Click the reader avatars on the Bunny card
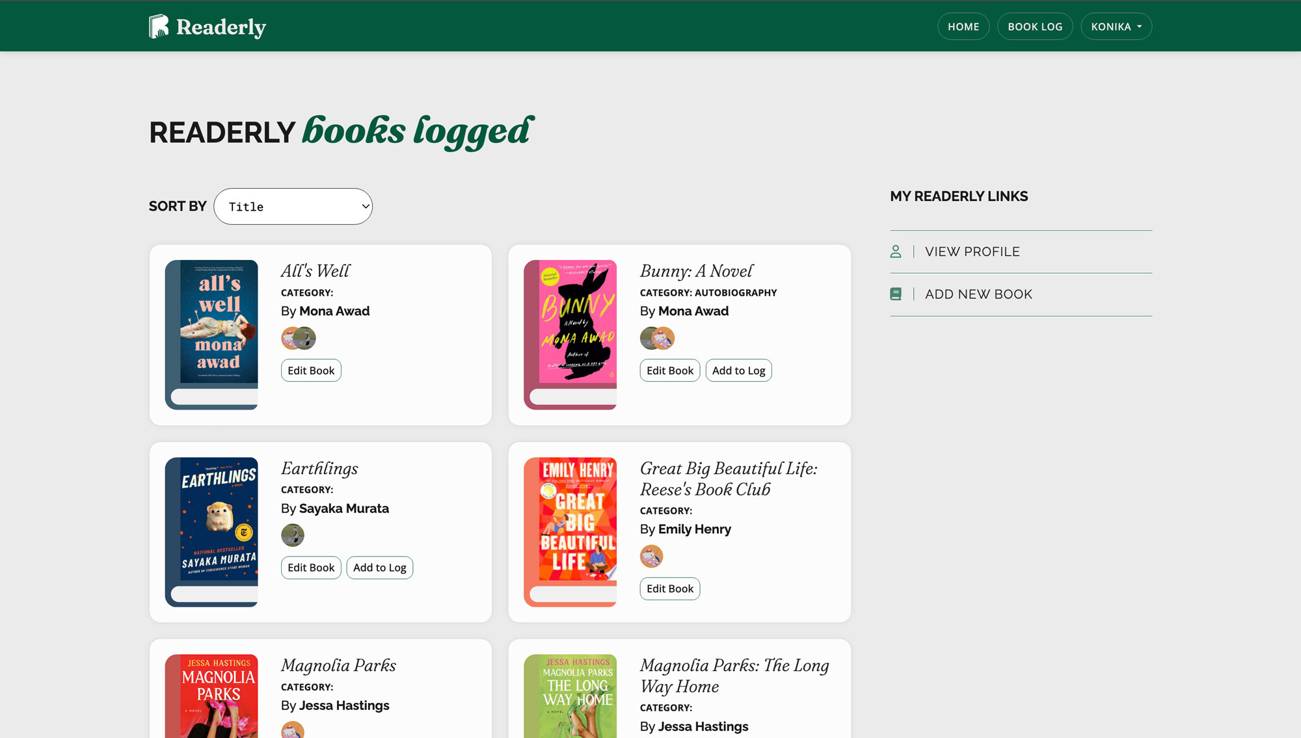The height and width of the screenshot is (738, 1301). [x=658, y=338]
